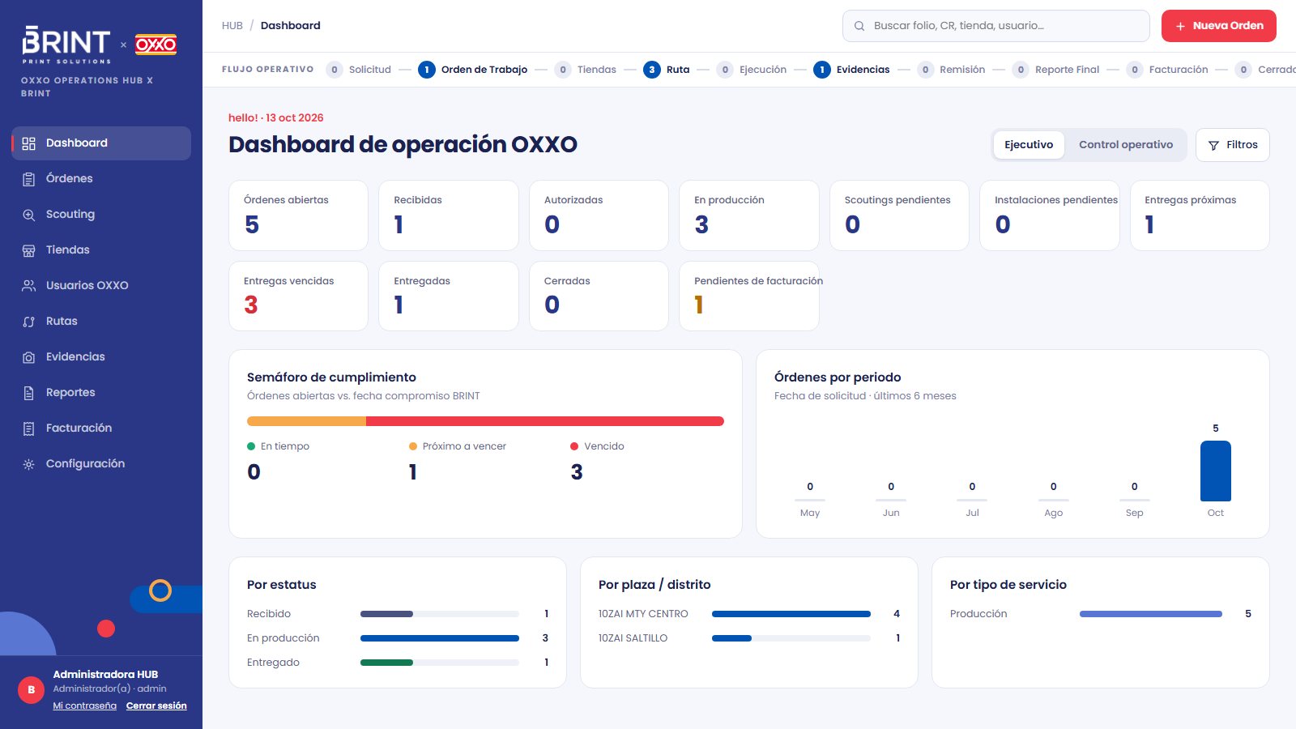The image size is (1296, 729).
Task: Open the Órdenes menu item
Action: pos(101,179)
